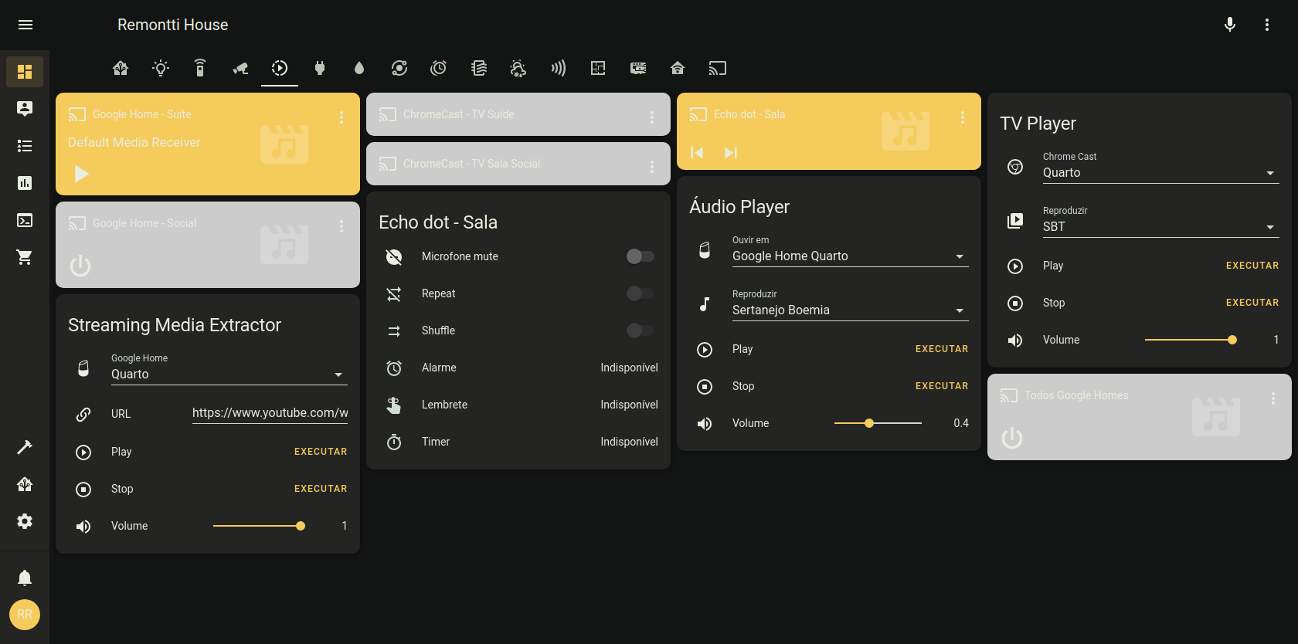Viewport: 1298px width, 644px height.
Task: Execute Play in Áudio Player
Action: (x=942, y=349)
